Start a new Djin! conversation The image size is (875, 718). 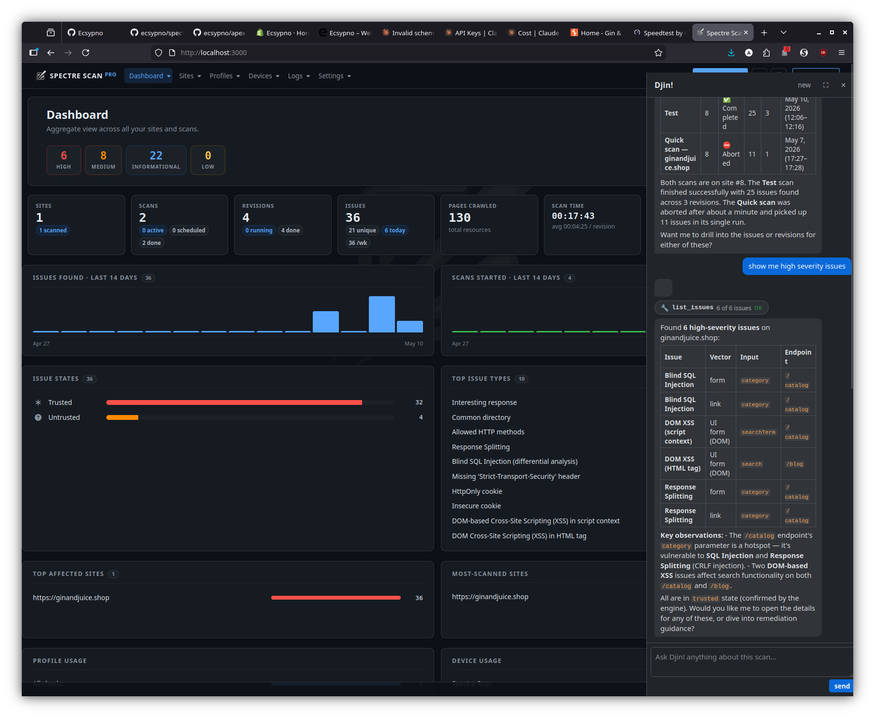click(804, 85)
